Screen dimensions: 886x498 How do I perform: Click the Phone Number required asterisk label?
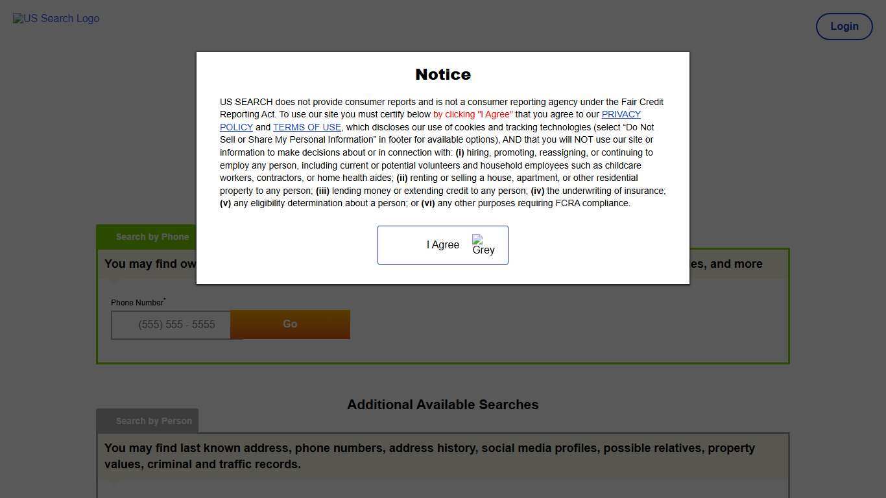tap(137, 302)
